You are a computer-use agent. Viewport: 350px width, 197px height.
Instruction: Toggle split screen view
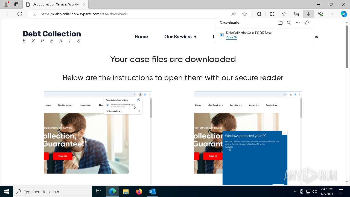[272, 14]
